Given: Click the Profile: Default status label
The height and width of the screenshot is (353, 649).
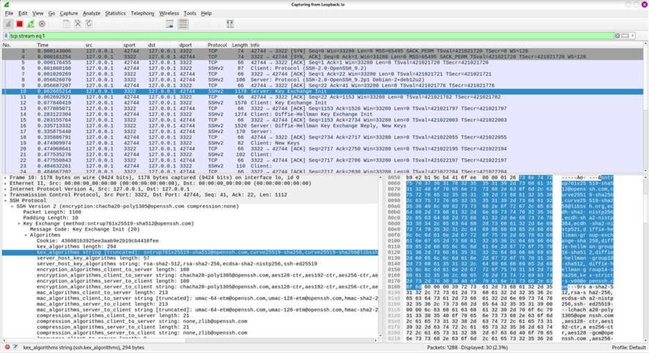Looking at the screenshot, I should pos(628,347).
